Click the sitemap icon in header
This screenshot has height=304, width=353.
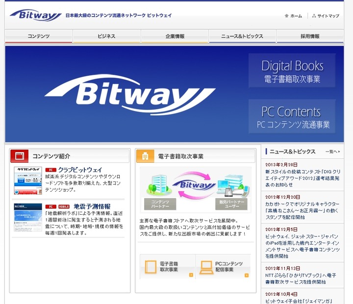tap(314, 16)
